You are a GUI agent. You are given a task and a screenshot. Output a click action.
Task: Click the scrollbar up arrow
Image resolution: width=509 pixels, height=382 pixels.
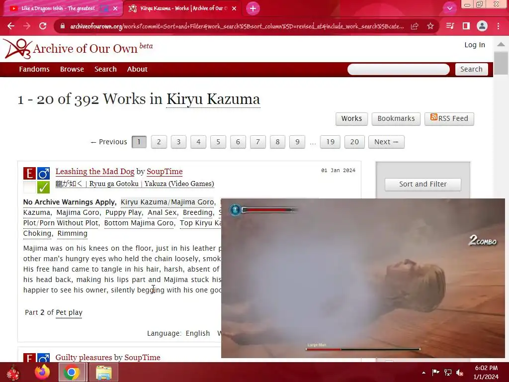tap(501, 44)
